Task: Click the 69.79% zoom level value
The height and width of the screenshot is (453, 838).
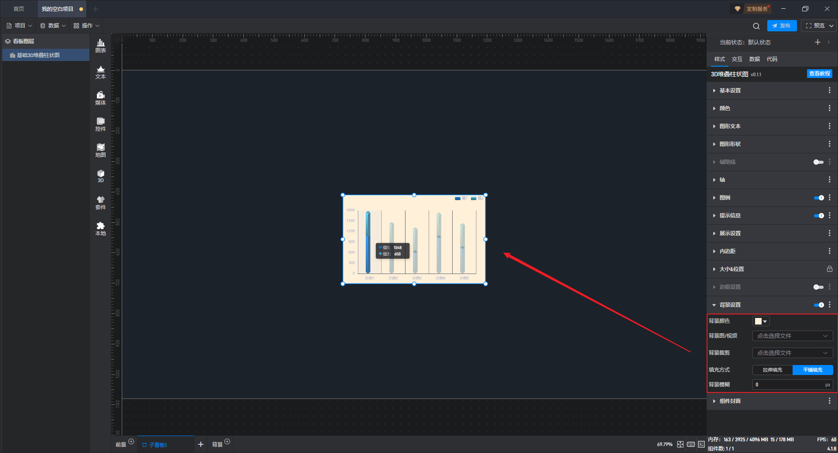Action: pos(664,444)
